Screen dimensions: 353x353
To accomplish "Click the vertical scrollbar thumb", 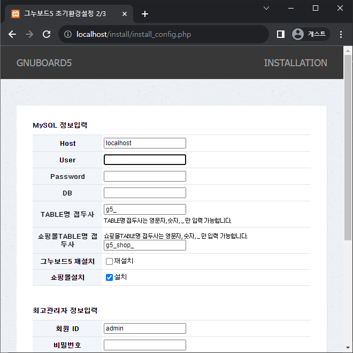I will pyautogui.click(x=348, y=148).
